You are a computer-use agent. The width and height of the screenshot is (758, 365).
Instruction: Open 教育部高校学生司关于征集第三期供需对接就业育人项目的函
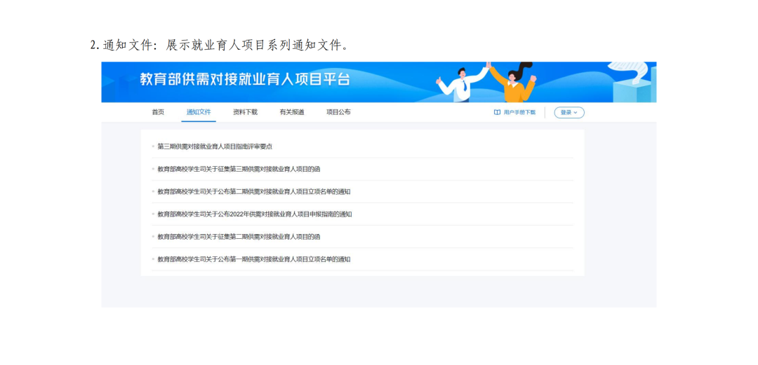coord(239,169)
